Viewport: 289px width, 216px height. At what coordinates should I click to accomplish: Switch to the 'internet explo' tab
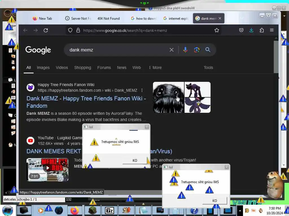[x=176, y=18]
